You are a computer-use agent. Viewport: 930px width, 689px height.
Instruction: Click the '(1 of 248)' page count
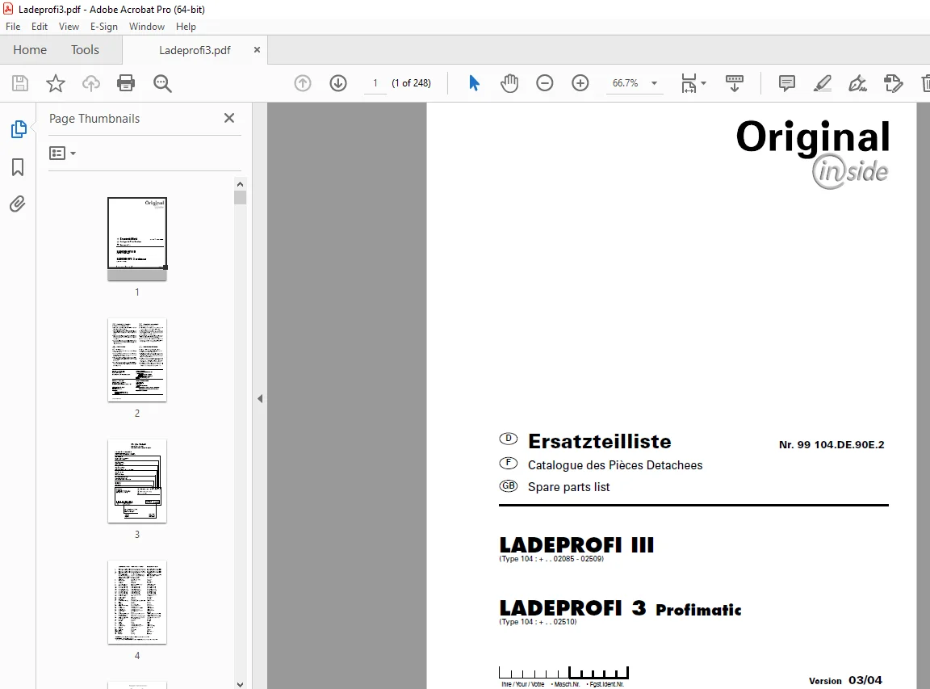[411, 83]
